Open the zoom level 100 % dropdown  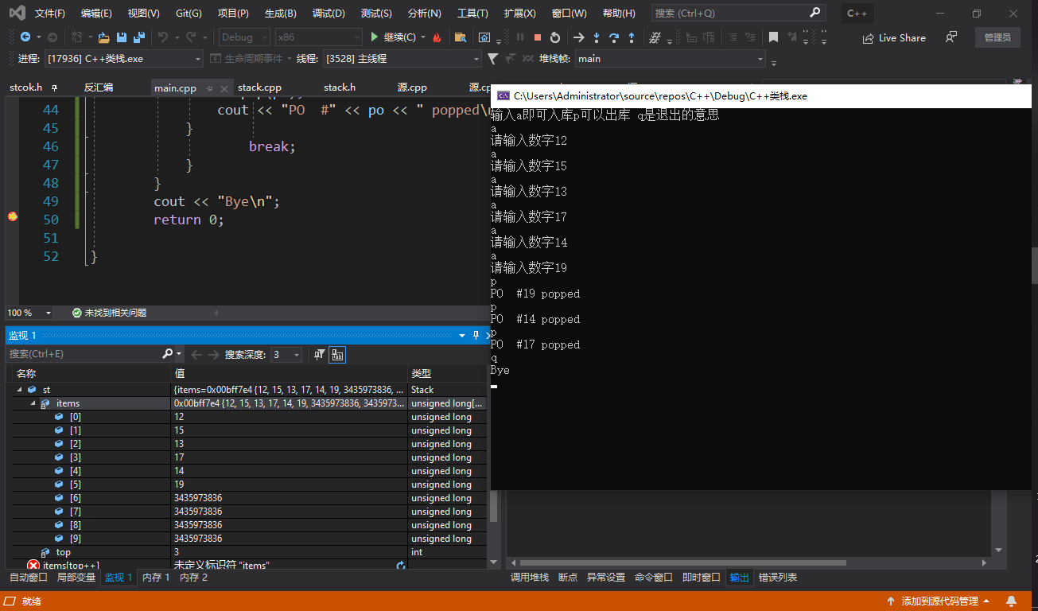pos(29,313)
